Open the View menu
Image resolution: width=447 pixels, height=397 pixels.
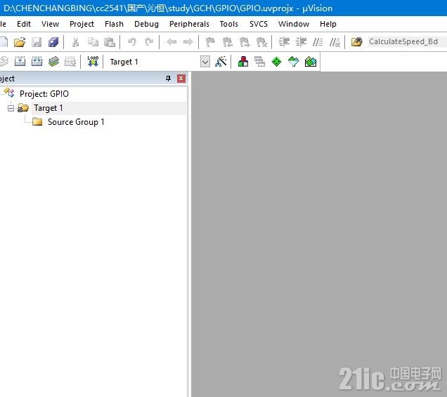tap(50, 24)
